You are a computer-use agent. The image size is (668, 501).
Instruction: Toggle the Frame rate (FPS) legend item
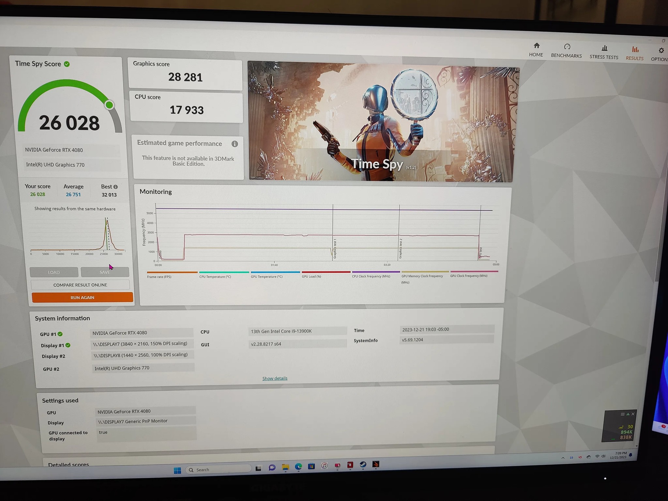[172, 275]
